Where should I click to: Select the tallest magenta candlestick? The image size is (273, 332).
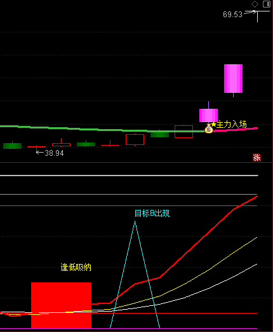click(233, 79)
